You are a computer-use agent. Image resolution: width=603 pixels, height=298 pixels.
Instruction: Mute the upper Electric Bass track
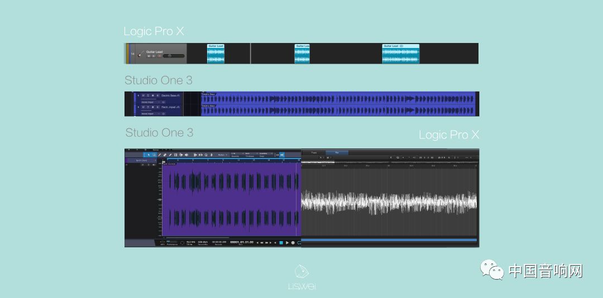tap(143, 95)
